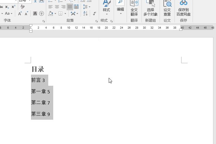The width and height of the screenshot is (216, 144).
Task: Click the 第二章 7 contents line
Action: click(41, 103)
